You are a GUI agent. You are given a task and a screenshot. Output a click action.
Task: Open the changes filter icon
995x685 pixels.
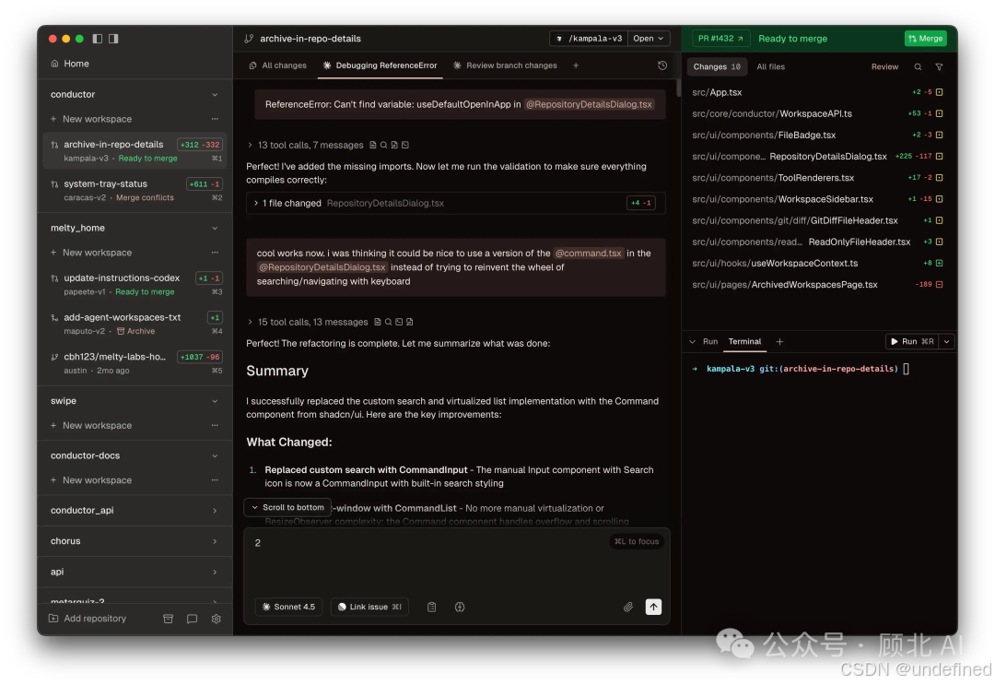(939, 66)
